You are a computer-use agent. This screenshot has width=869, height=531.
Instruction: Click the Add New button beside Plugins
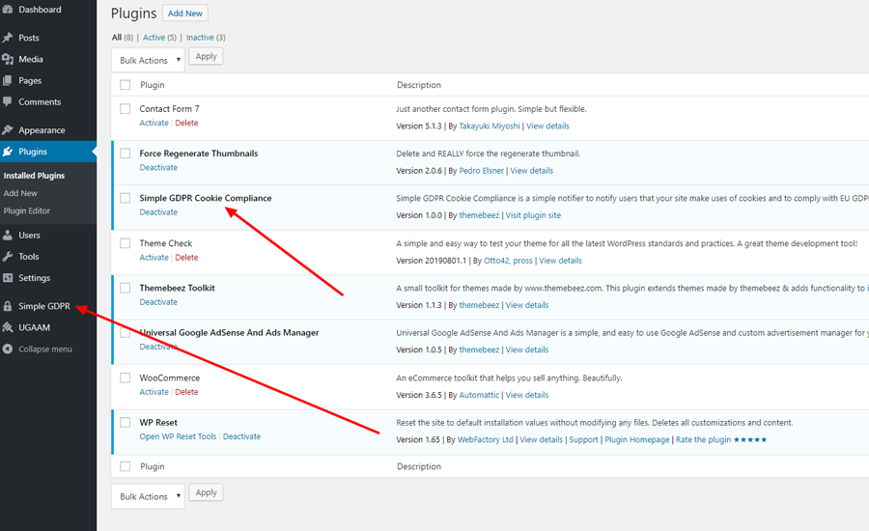click(x=184, y=14)
